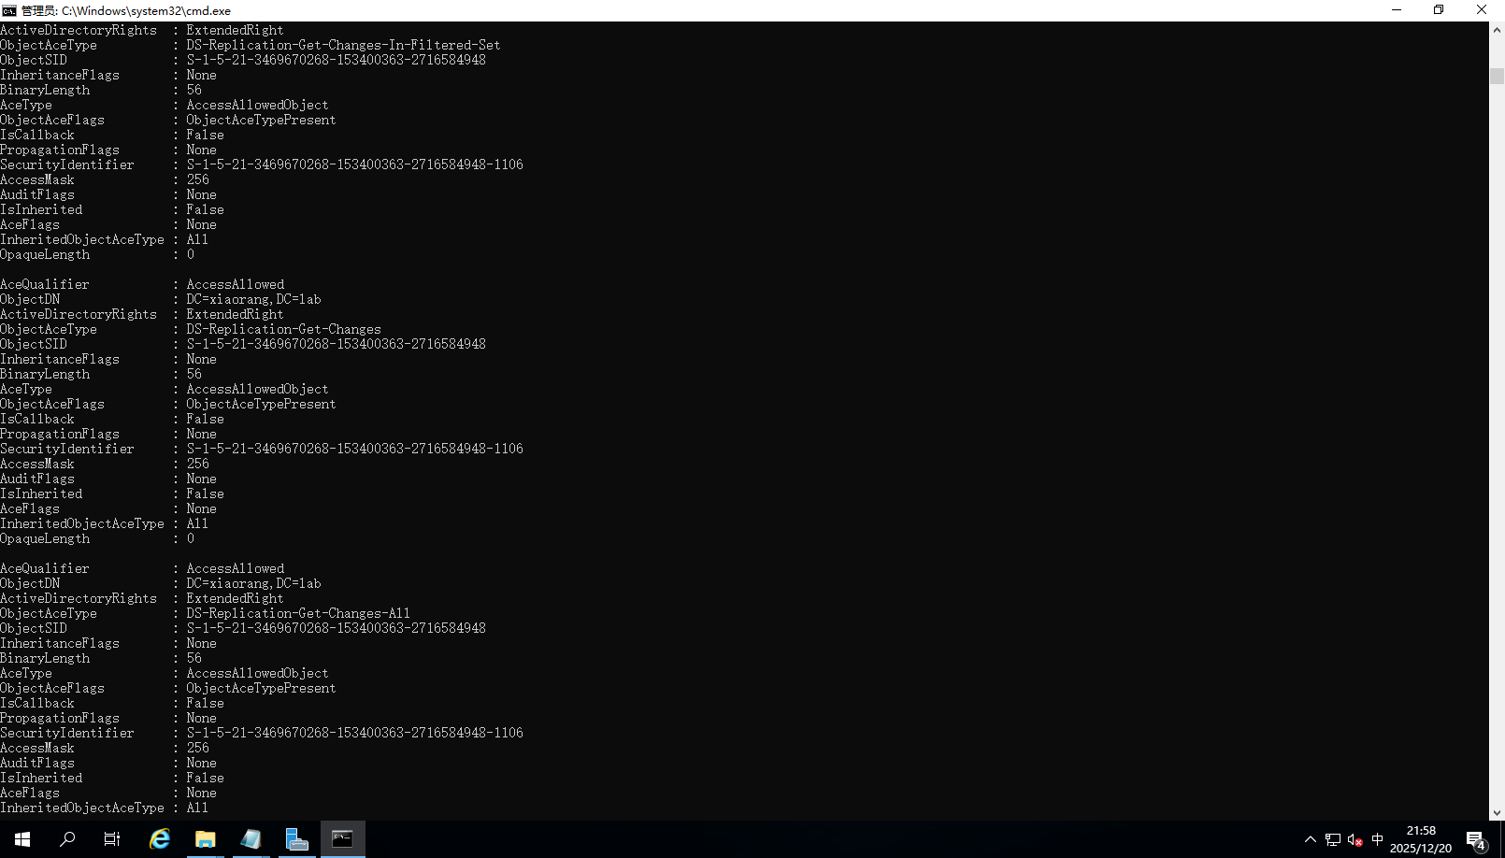Open the Start menu
1505x858 pixels.
pos(21,838)
